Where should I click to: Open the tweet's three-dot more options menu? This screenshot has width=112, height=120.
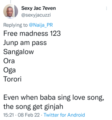pyautogui.click(x=107, y=8)
